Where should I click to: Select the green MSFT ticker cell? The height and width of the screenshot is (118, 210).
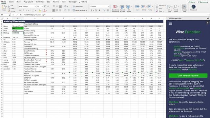coord(18,29)
